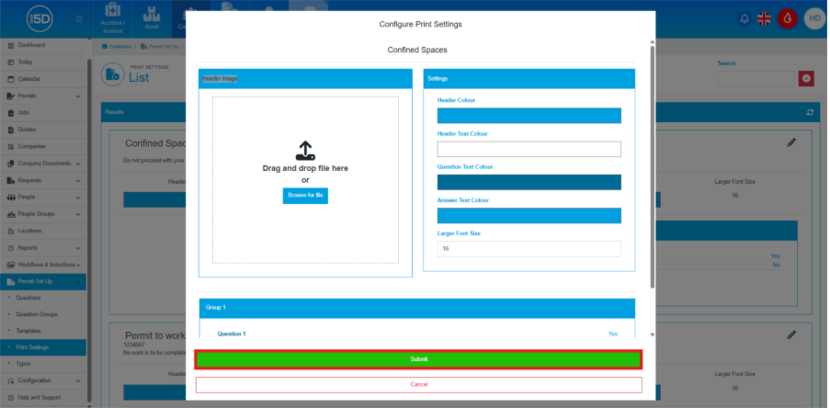Open Help and Support
Viewport: 830px width, 408px height.
click(43, 397)
